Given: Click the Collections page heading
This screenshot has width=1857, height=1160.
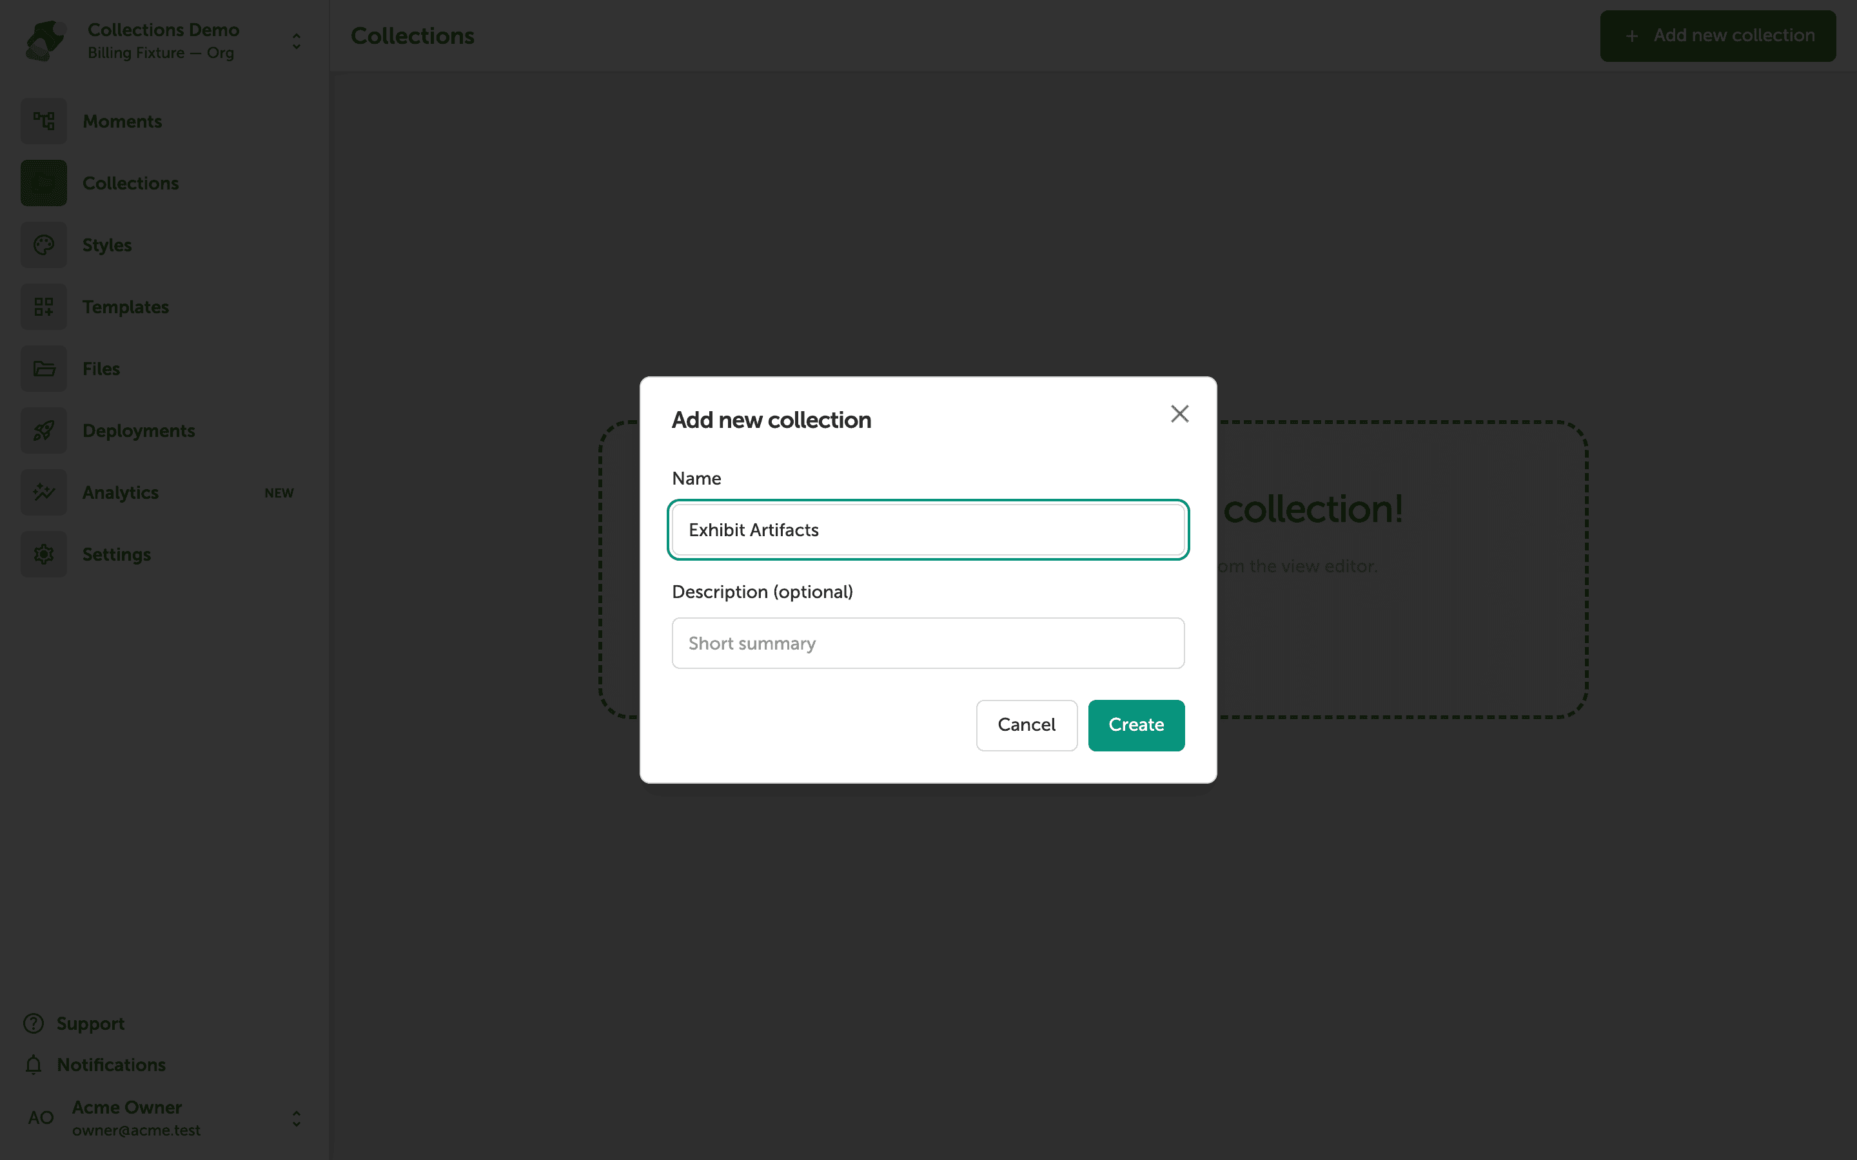Looking at the screenshot, I should click(x=412, y=36).
